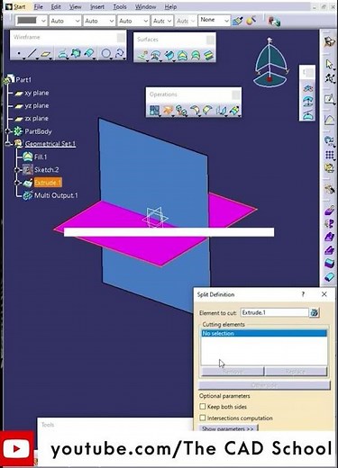Open the None layer dropdown
Screen dimensions: 338x468
215,20
